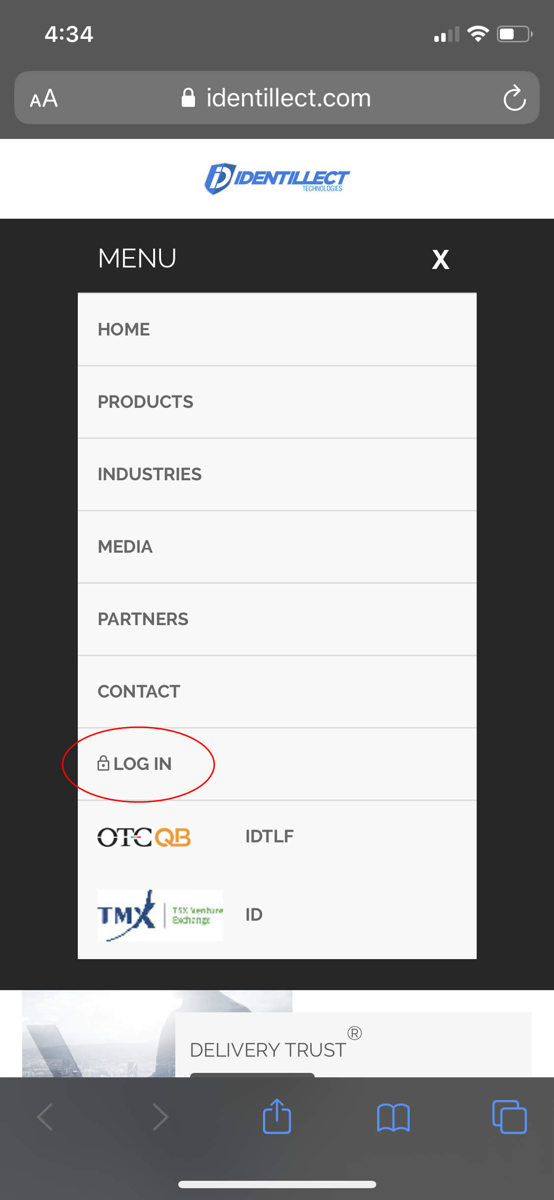This screenshot has width=554, height=1200.
Task: Click the TMX TSX Venture Exchange logo
Action: (x=160, y=915)
